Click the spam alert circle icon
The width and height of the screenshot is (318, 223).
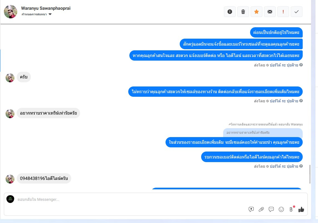(x=230, y=12)
